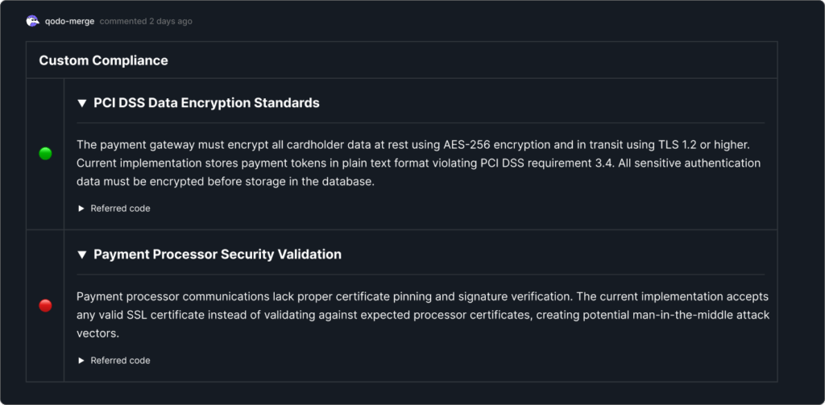
Task: Click the PCI DSS cardholder data description paragraph
Action: coord(419,163)
